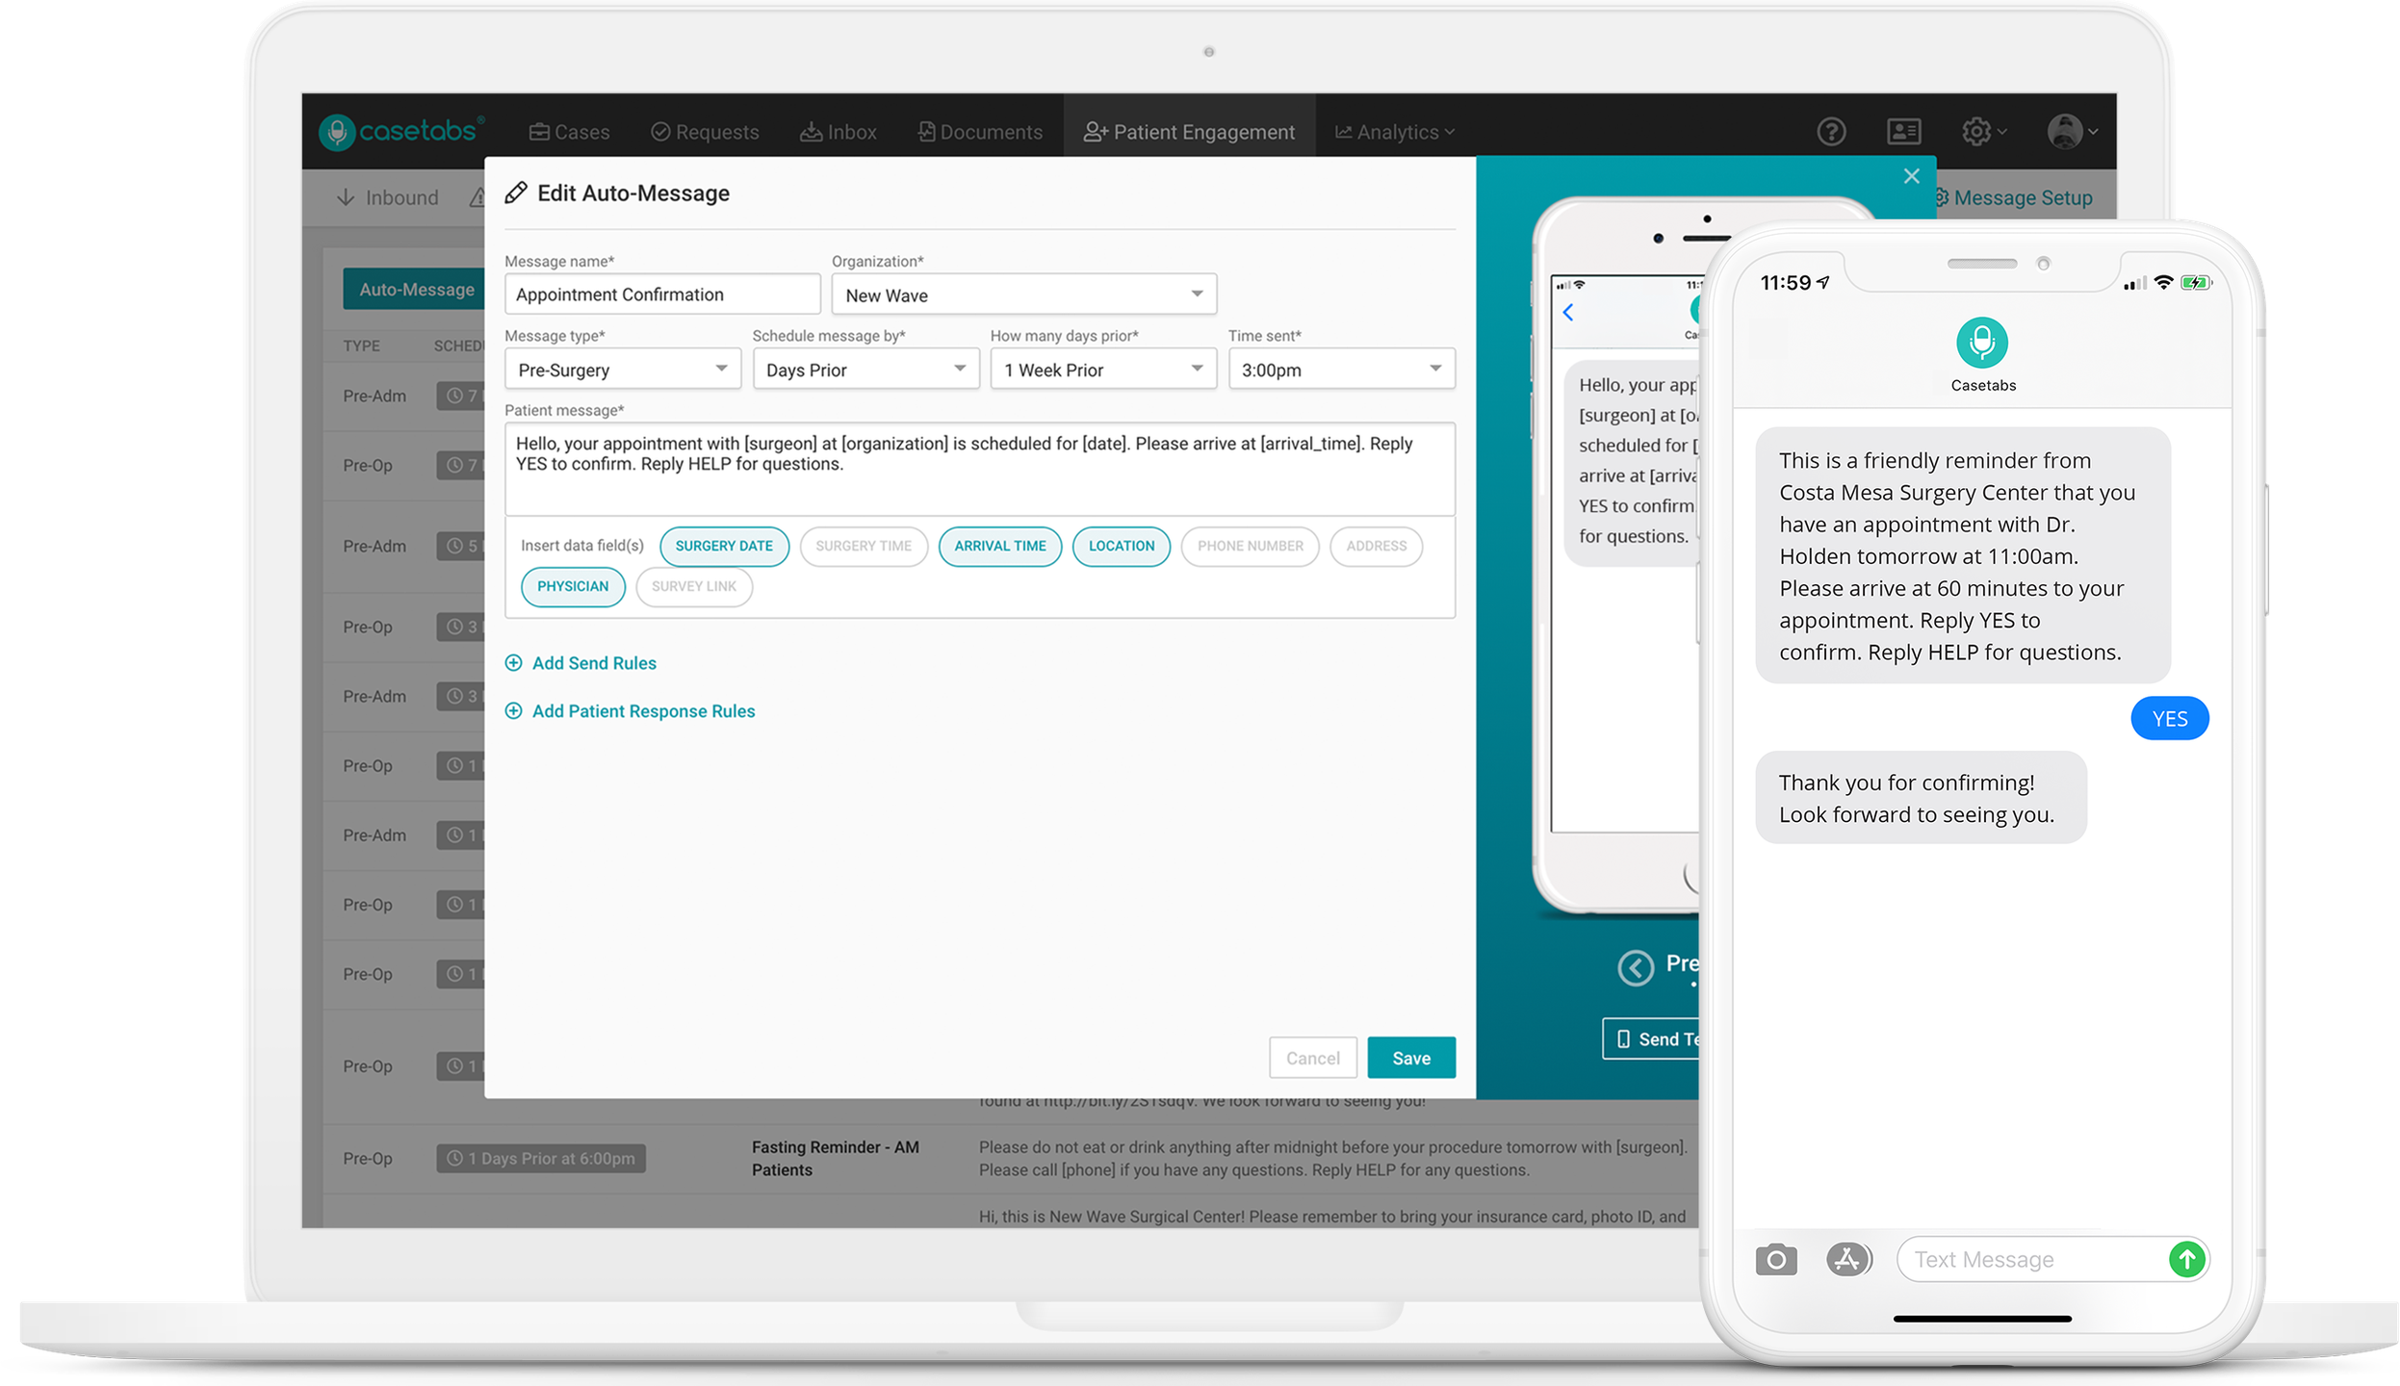Open the contact card icon in header
This screenshot has height=1386, width=2400.
pos(1903,132)
